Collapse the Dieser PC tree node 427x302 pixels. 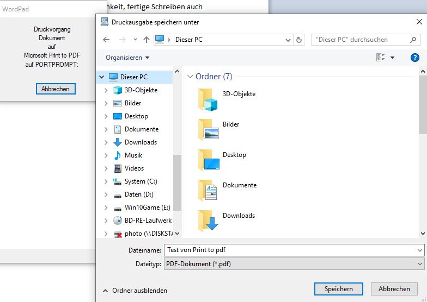tap(102, 77)
